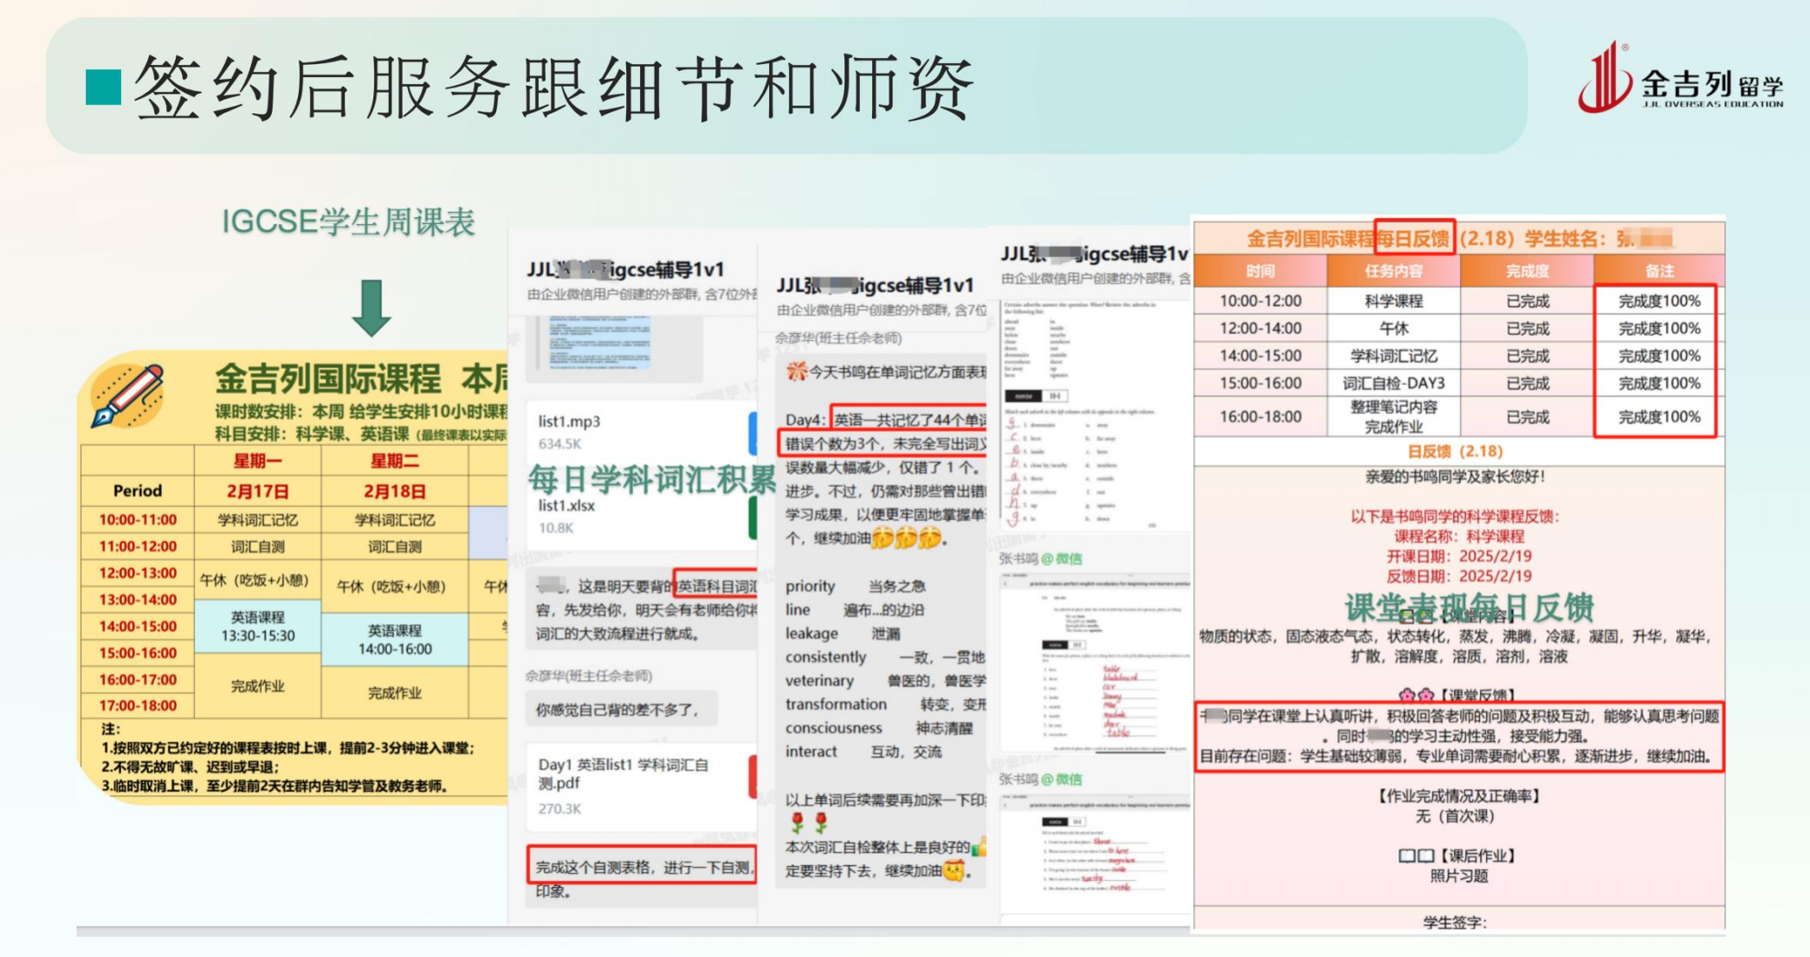Click the time slot 10:00-11:00 in the weekly schedule

(x=138, y=519)
